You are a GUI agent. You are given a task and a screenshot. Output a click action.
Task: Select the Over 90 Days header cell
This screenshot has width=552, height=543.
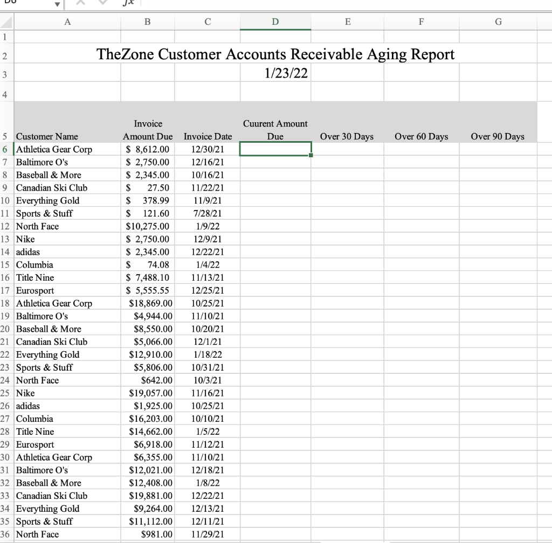click(x=498, y=136)
